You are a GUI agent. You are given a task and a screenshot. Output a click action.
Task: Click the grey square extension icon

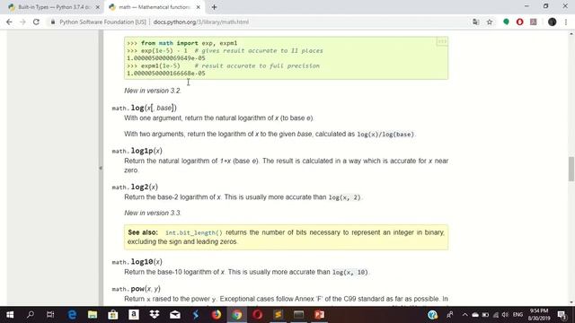pyautogui.click(x=533, y=22)
